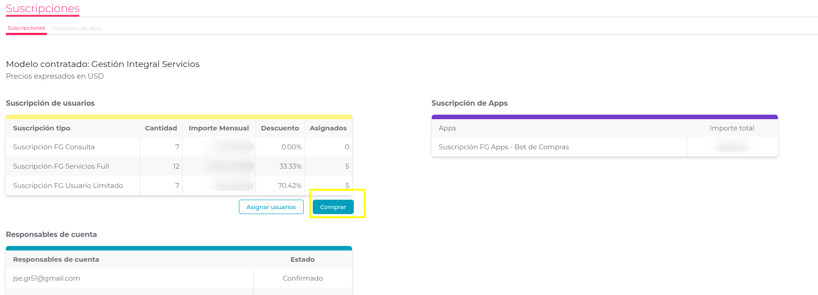Click the Asignados column header
Screen dimensions: 818x295
pos(328,128)
